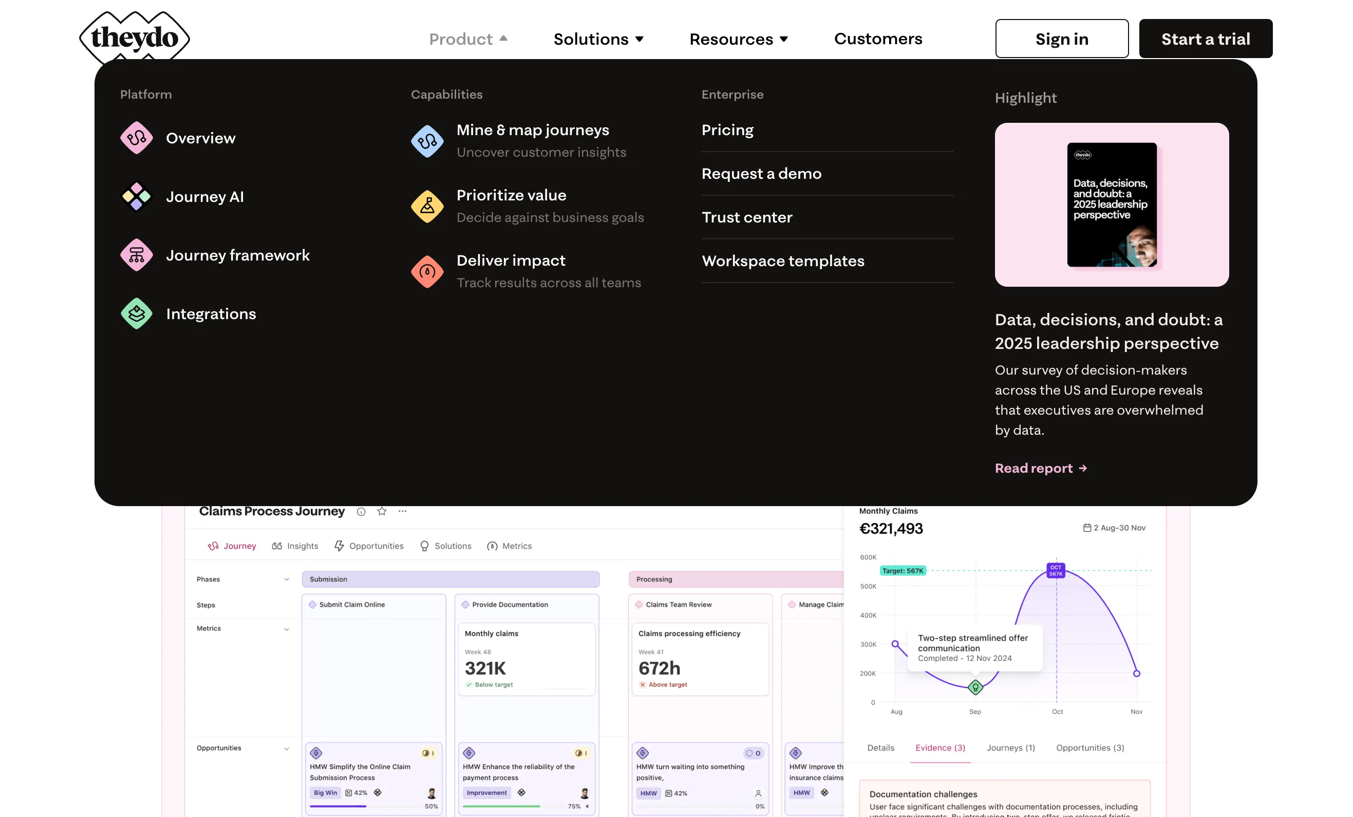Open the Read report link
This screenshot has width=1353, height=817.
tap(1040, 468)
